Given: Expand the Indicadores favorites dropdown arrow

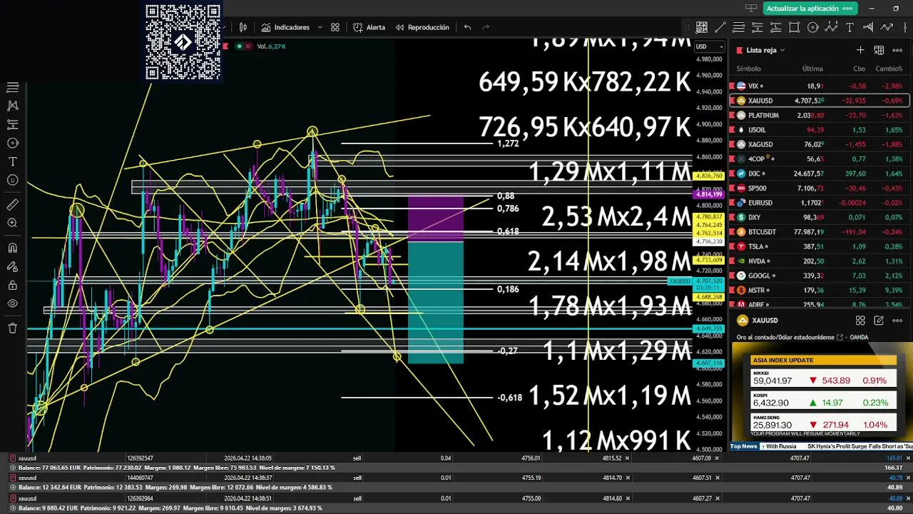Looking at the screenshot, I should click(x=320, y=27).
